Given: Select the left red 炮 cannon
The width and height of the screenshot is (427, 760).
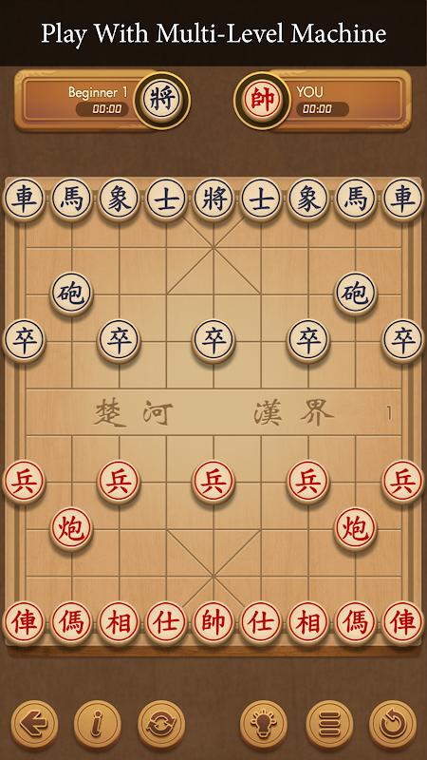Looking at the screenshot, I should click(x=71, y=529).
